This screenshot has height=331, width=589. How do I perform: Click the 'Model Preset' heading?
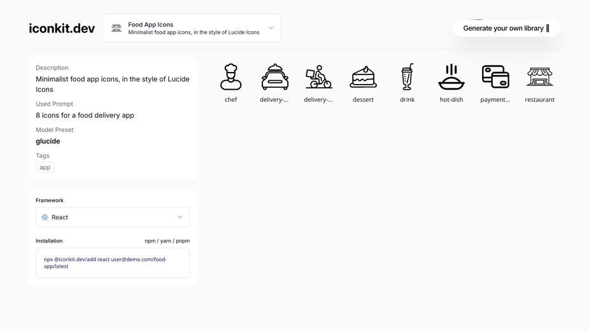(x=55, y=130)
